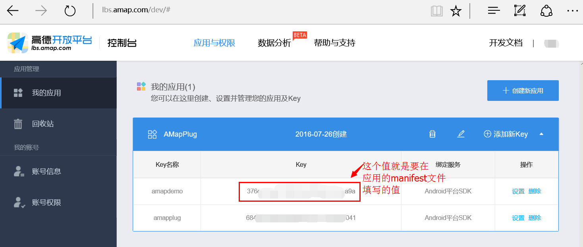Click 删除 for amapdemo key
583x247 pixels.
[x=535, y=191]
